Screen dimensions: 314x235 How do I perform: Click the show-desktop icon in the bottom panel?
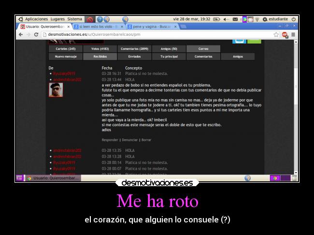[x=20, y=178]
